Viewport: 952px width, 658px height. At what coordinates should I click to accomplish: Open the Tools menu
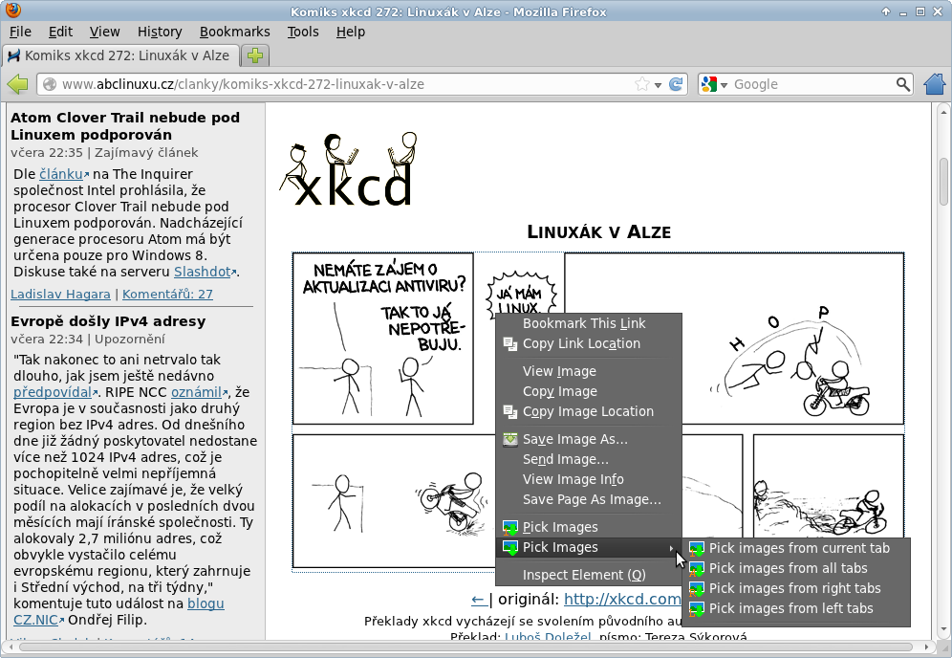[303, 32]
